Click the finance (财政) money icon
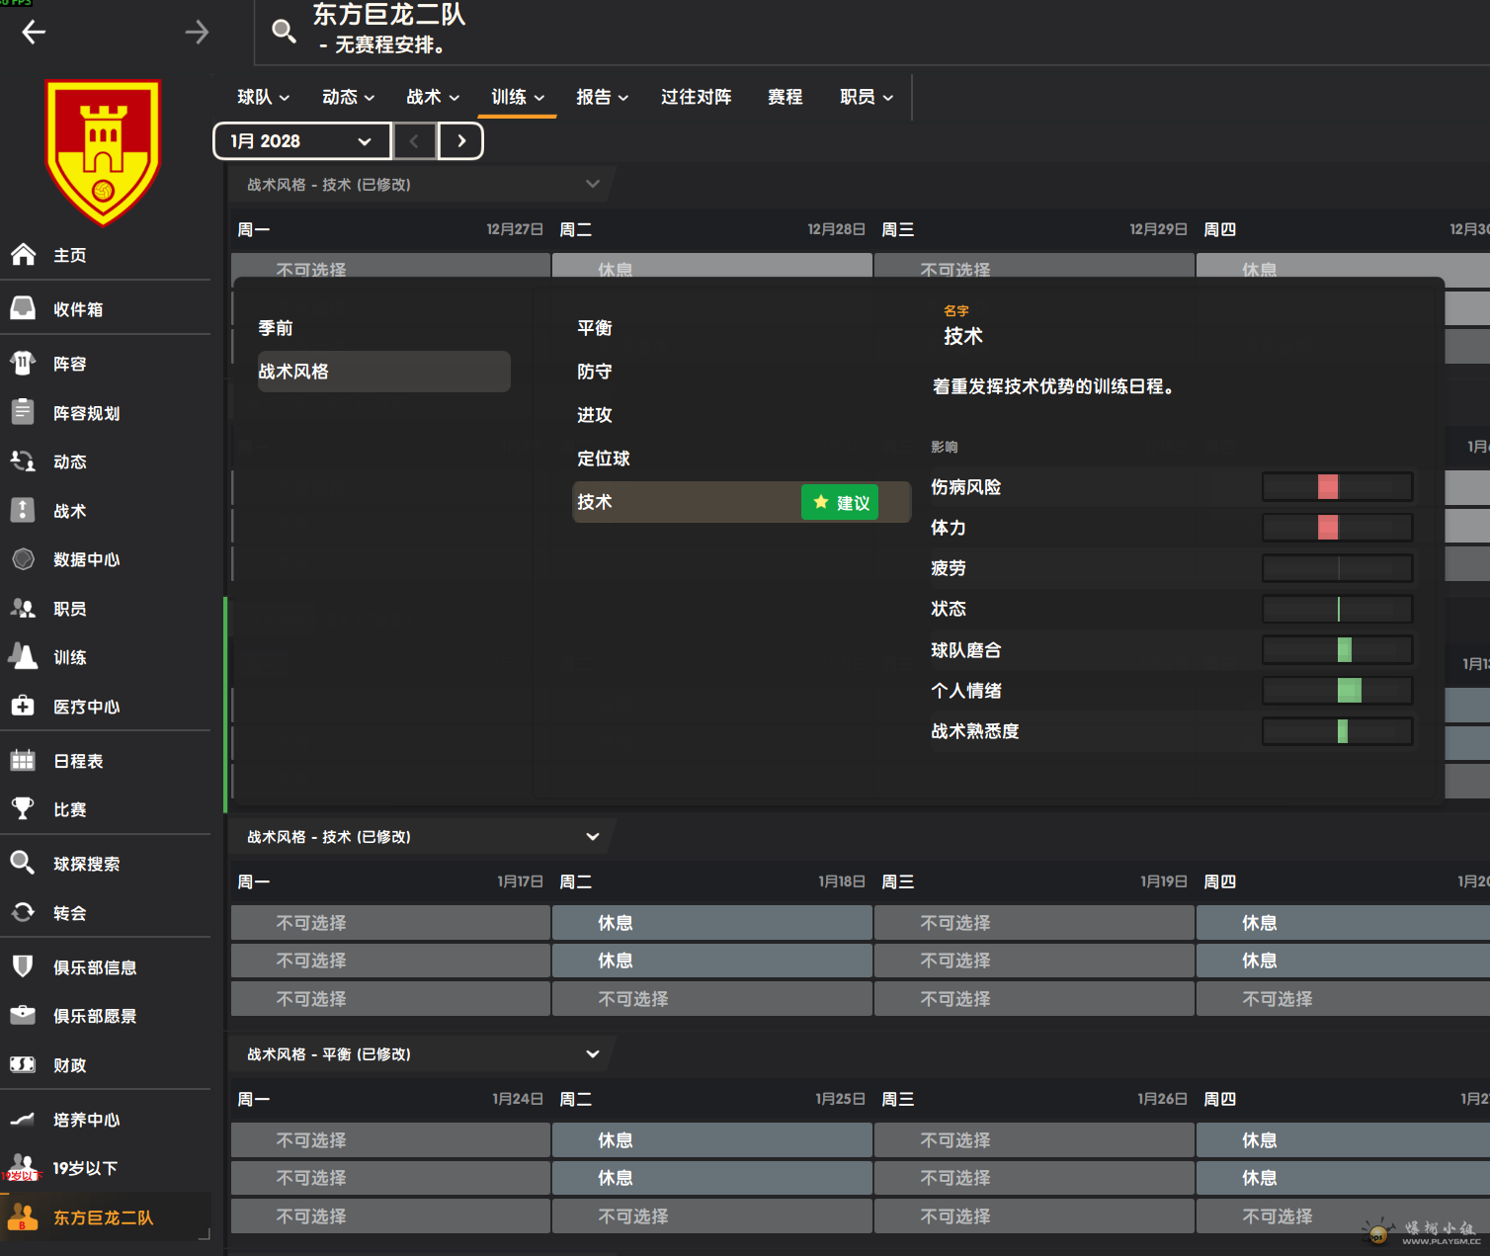Image resolution: width=1490 pixels, height=1256 pixels. [x=23, y=1065]
